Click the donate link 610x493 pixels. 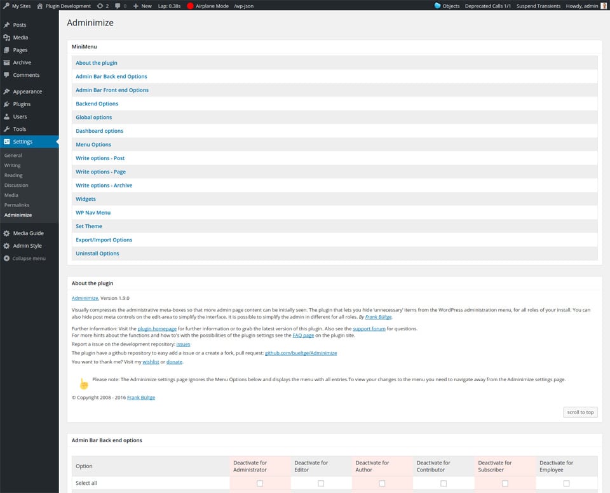[174, 362]
